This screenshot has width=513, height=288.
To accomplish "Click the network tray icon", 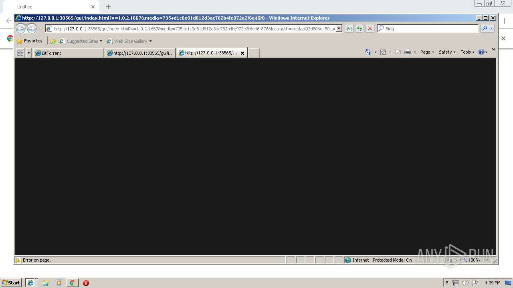I will (456, 283).
